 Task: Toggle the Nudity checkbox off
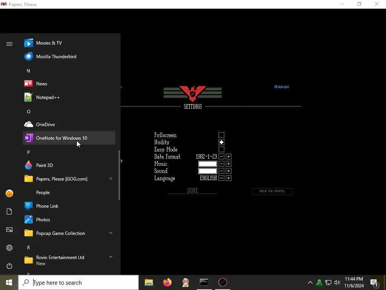(221, 142)
